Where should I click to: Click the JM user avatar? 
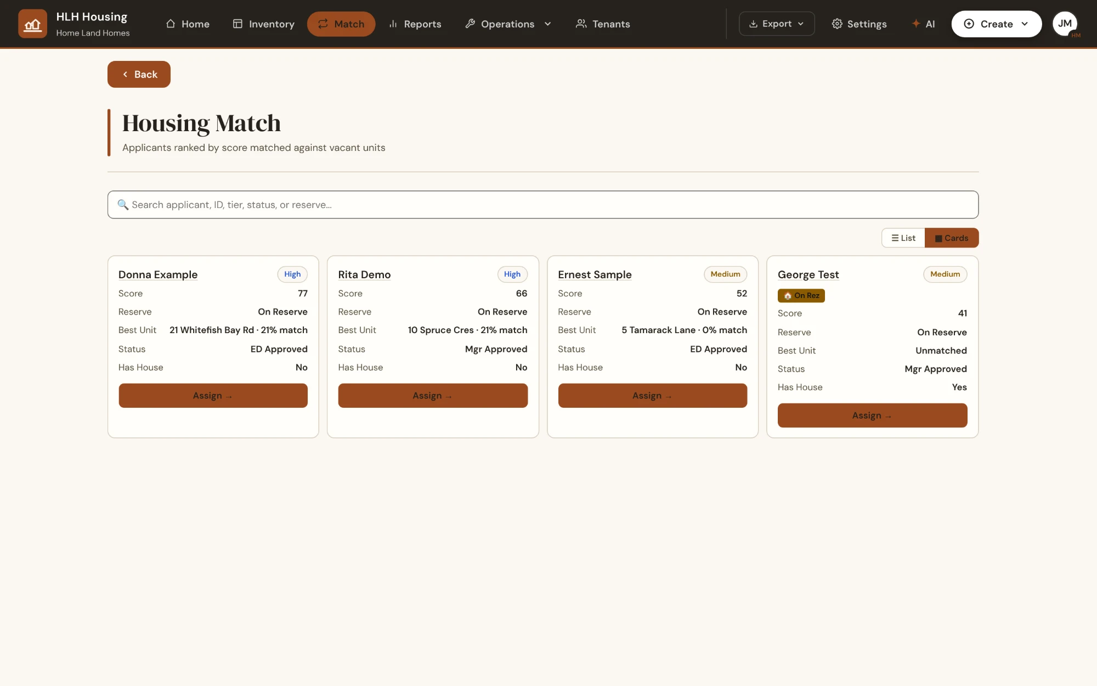[x=1065, y=24]
